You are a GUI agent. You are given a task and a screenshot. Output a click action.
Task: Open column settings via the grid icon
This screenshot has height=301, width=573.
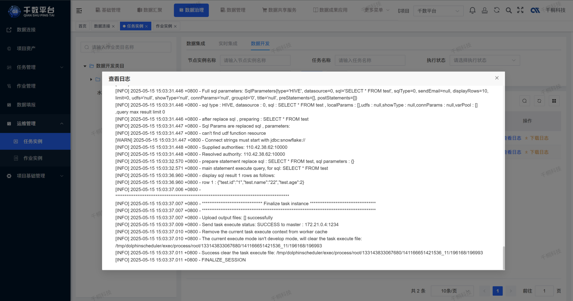[x=554, y=101]
